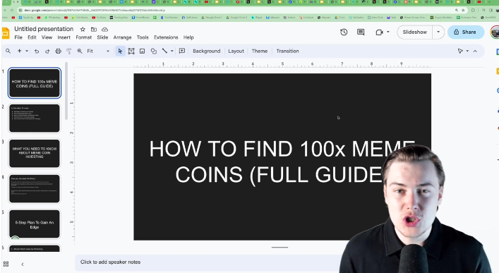
Task: Rename the Untitled presentation title
Action: [x=44, y=29]
